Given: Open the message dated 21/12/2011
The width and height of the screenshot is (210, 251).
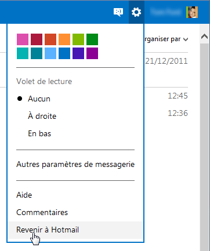Looking at the screenshot, I should [166, 61].
